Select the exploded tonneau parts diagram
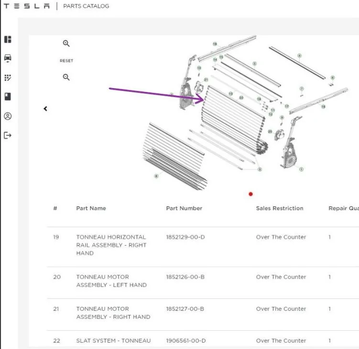The width and height of the screenshot is (359, 349). [x=245, y=113]
